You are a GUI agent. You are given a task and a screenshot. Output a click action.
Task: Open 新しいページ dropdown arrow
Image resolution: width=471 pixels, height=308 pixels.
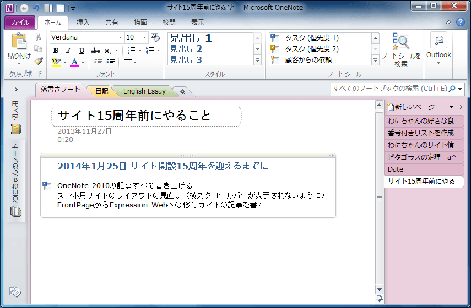tap(451, 107)
